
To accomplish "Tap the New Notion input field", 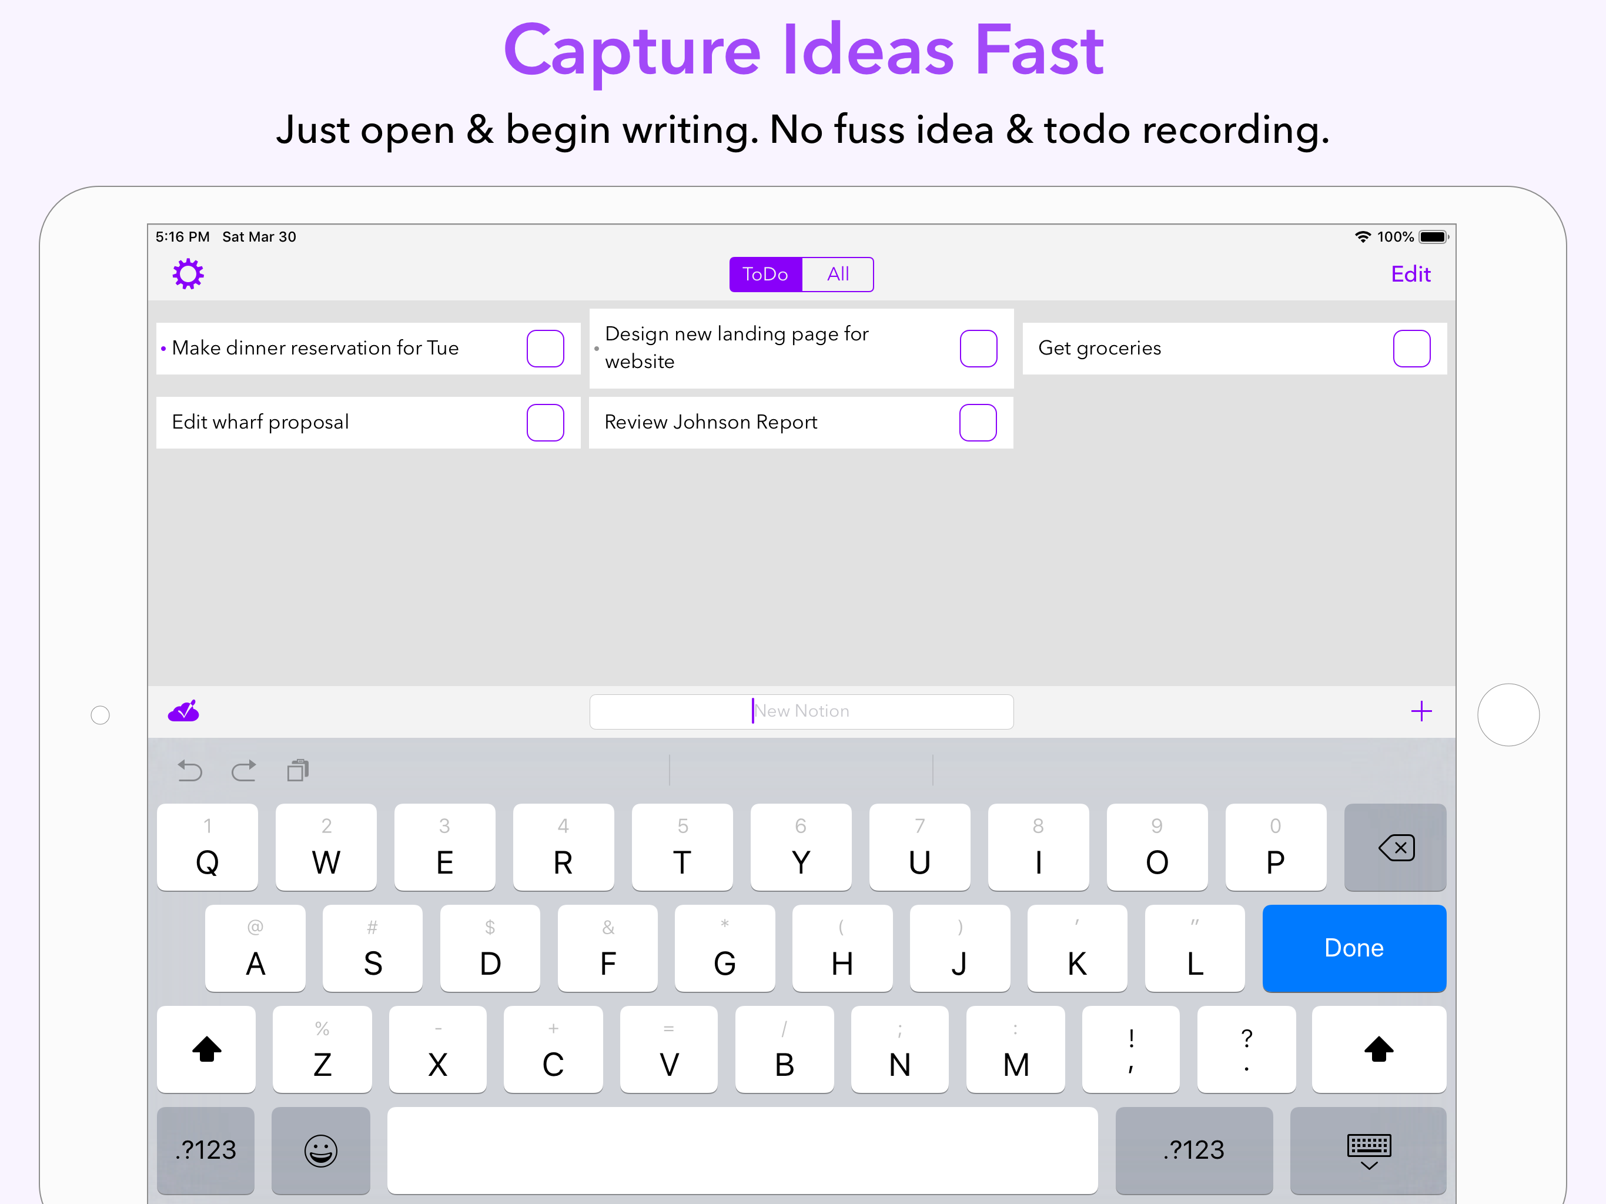I will (801, 711).
